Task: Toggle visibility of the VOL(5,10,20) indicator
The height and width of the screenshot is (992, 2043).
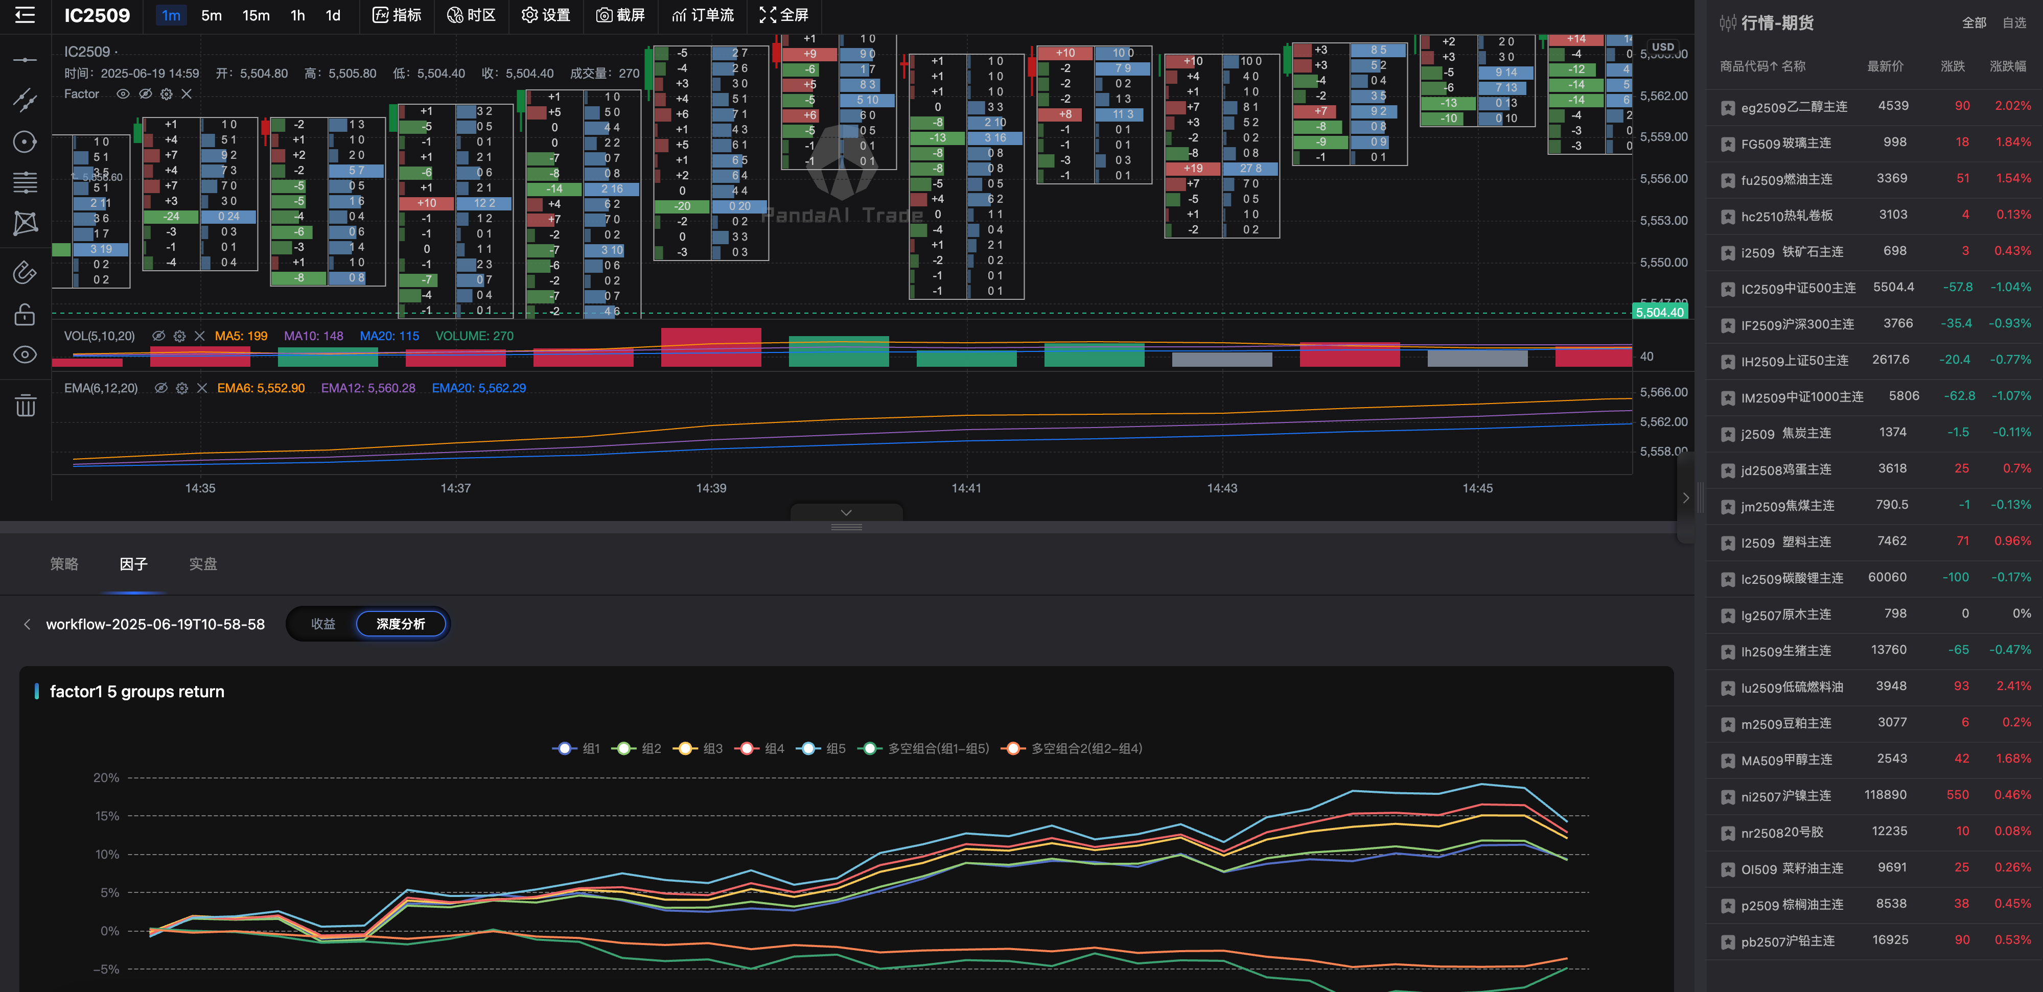Action: (158, 336)
